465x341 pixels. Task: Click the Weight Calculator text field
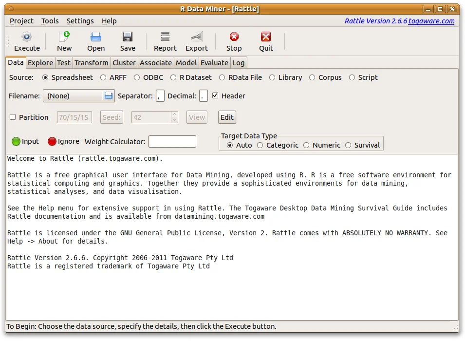point(172,142)
